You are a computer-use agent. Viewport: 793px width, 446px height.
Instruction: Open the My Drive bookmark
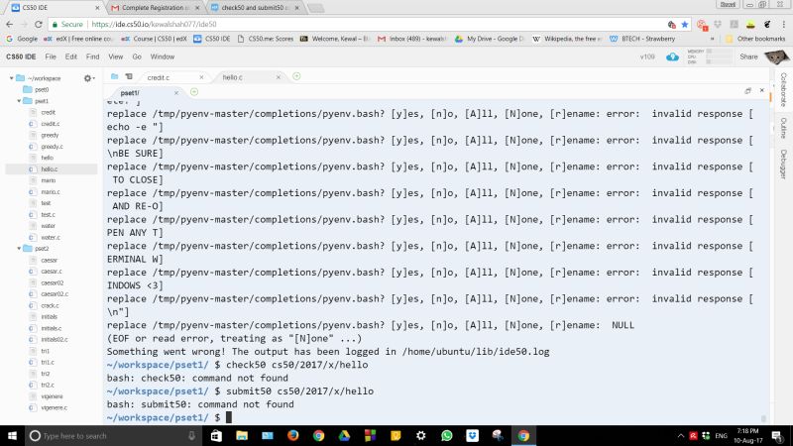[489, 39]
